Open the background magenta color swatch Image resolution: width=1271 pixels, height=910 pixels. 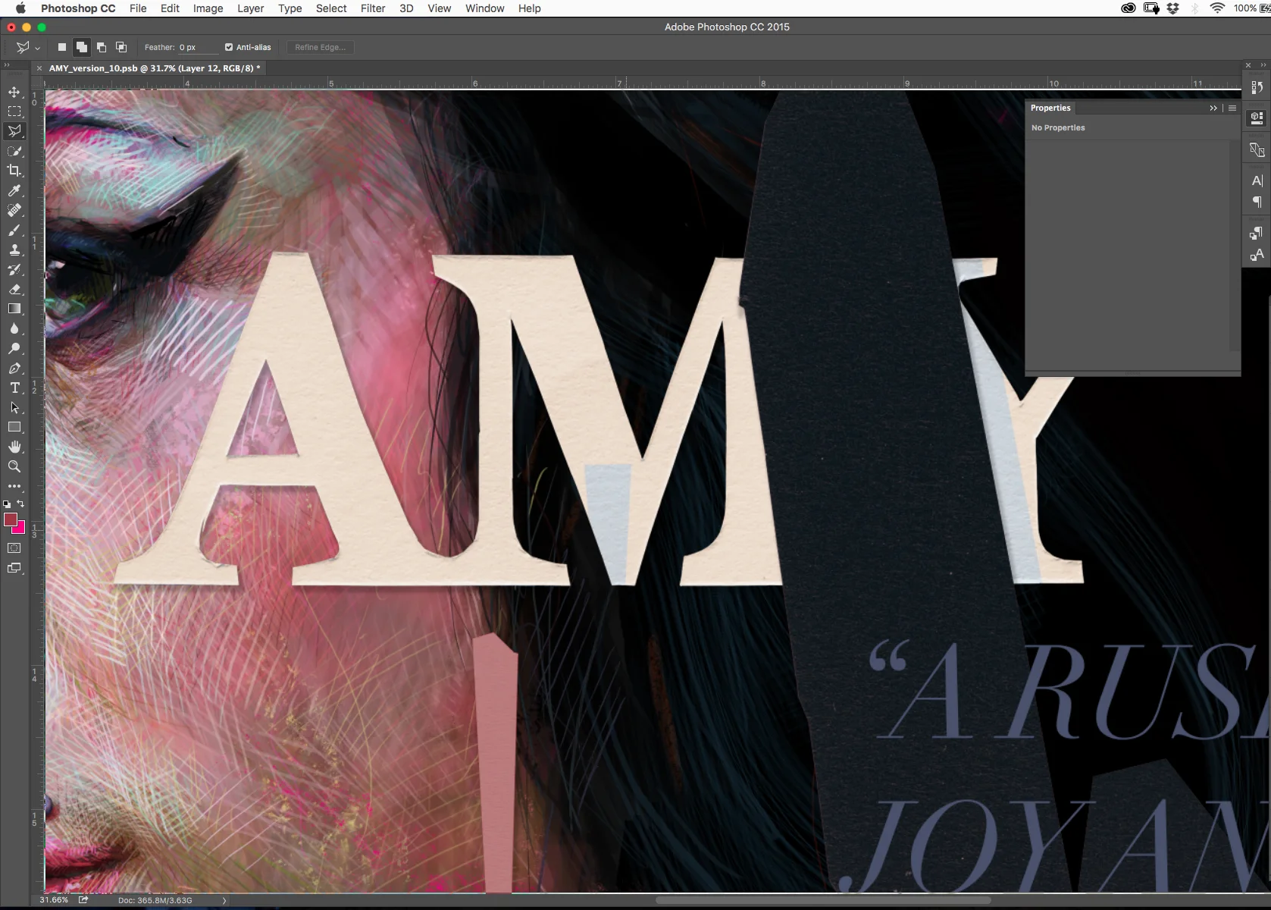point(20,529)
